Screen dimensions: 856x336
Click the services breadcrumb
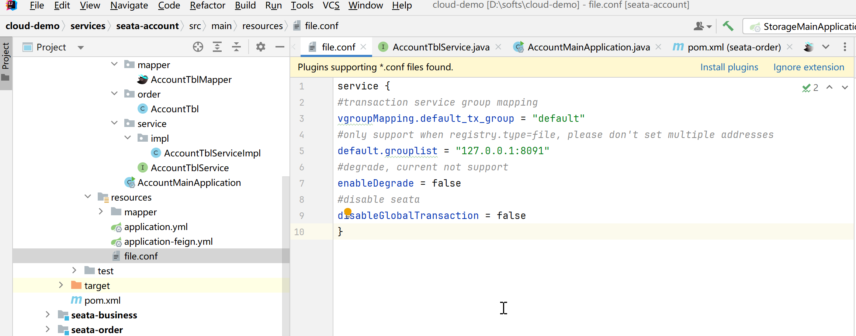click(x=88, y=26)
